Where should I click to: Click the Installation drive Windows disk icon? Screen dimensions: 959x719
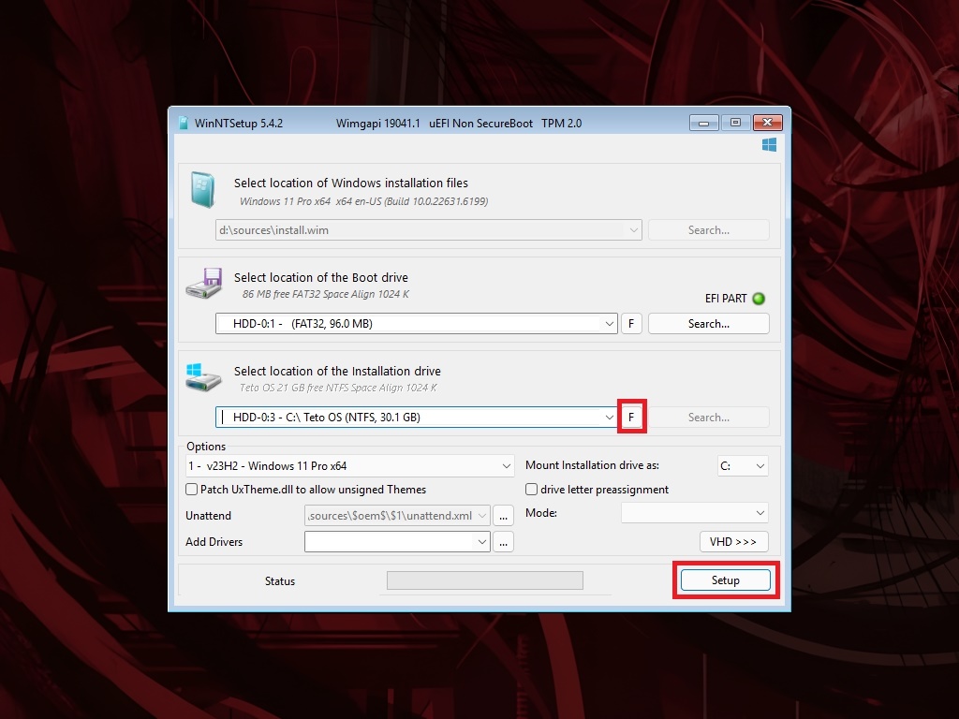click(x=203, y=377)
